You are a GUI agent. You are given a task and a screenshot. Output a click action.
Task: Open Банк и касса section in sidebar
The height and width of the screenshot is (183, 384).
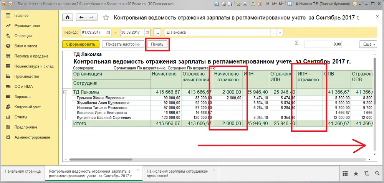click(26, 46)
